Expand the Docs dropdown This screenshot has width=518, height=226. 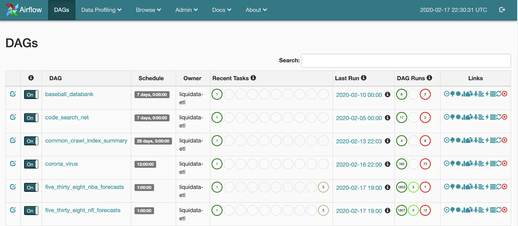tap(222, 10)
